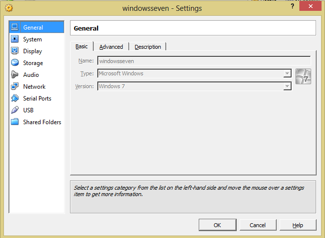This screenshot has height=238, width=325.
Task: Switch to the Basic tab
Action: (82, 46)
